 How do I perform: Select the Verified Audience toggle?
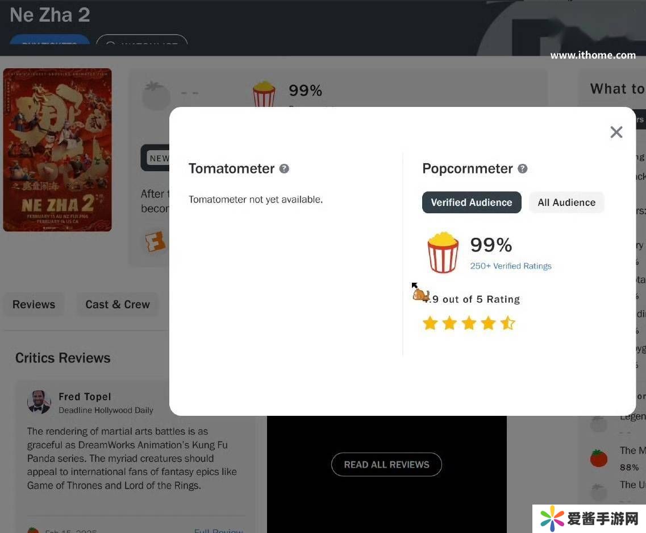(472, 202)
